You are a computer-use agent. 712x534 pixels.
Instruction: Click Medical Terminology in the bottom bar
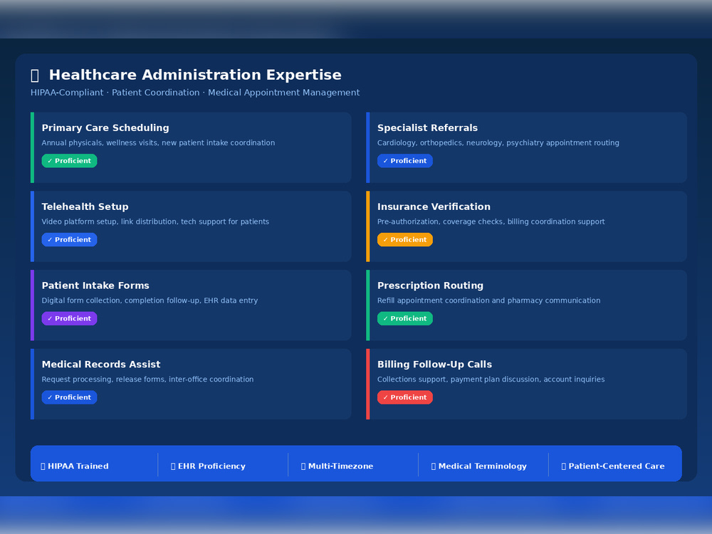(478, 466)
